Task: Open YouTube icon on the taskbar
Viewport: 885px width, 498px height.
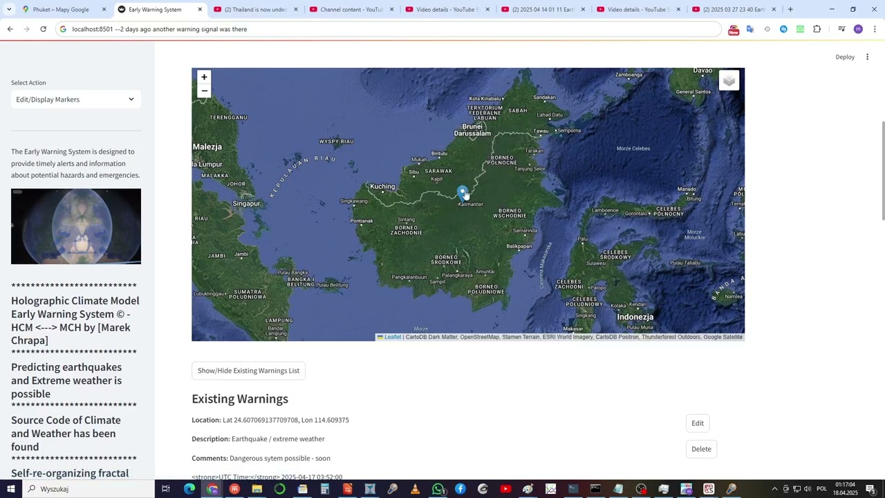Action: (x=505, y=489)
